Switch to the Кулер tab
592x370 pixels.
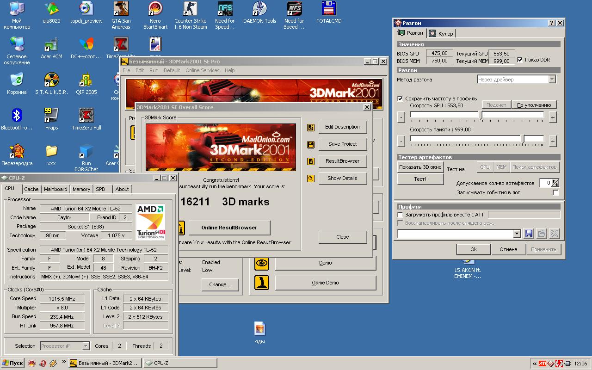pos(441,33)
